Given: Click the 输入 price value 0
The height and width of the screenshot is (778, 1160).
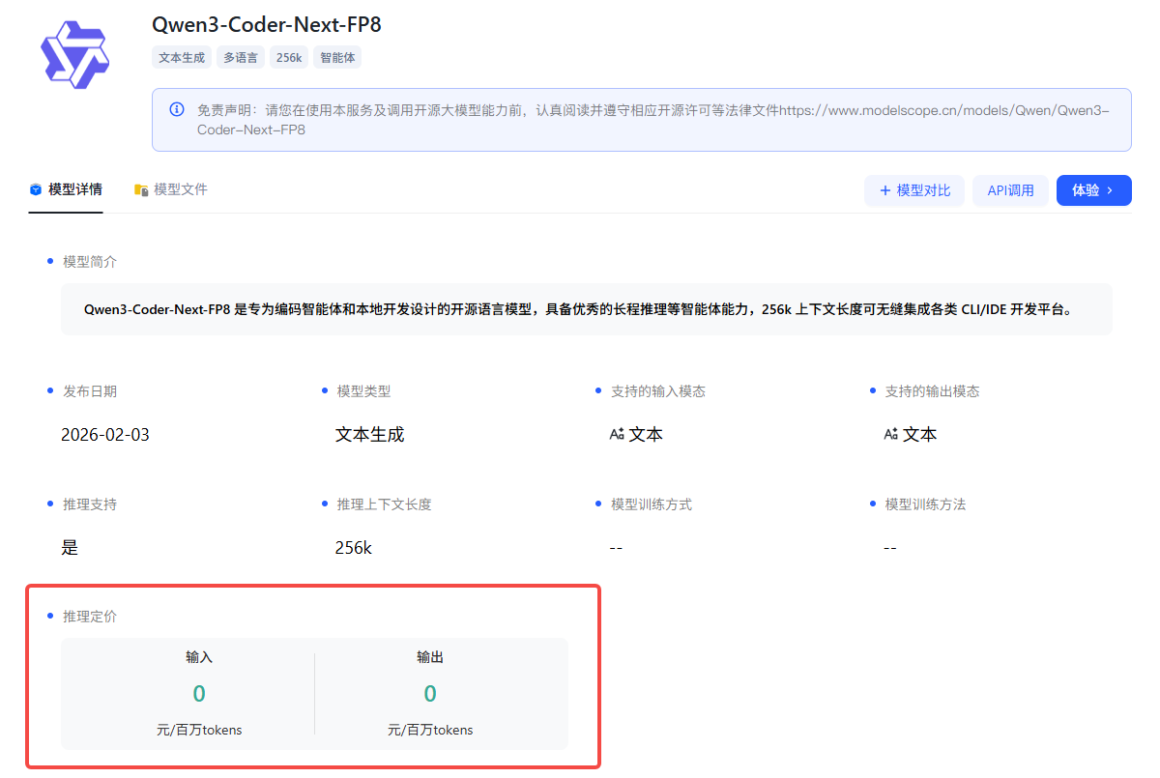Looking at the screenshot, I should click(x=199, y=693).
